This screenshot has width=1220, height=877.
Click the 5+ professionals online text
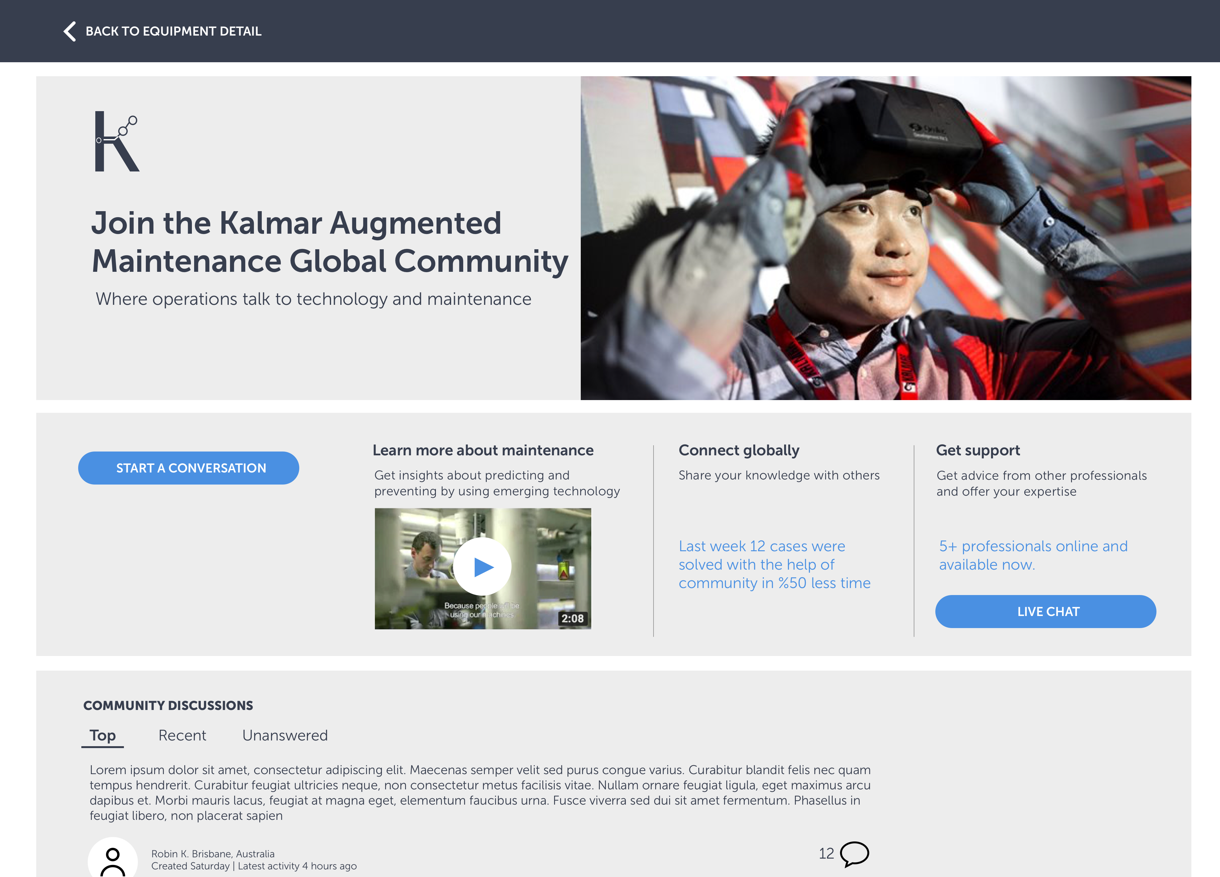coord(1033,555)
